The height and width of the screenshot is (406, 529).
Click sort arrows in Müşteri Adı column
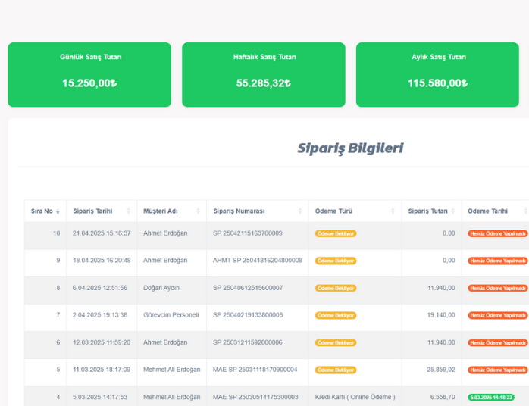tap(198, 211)
